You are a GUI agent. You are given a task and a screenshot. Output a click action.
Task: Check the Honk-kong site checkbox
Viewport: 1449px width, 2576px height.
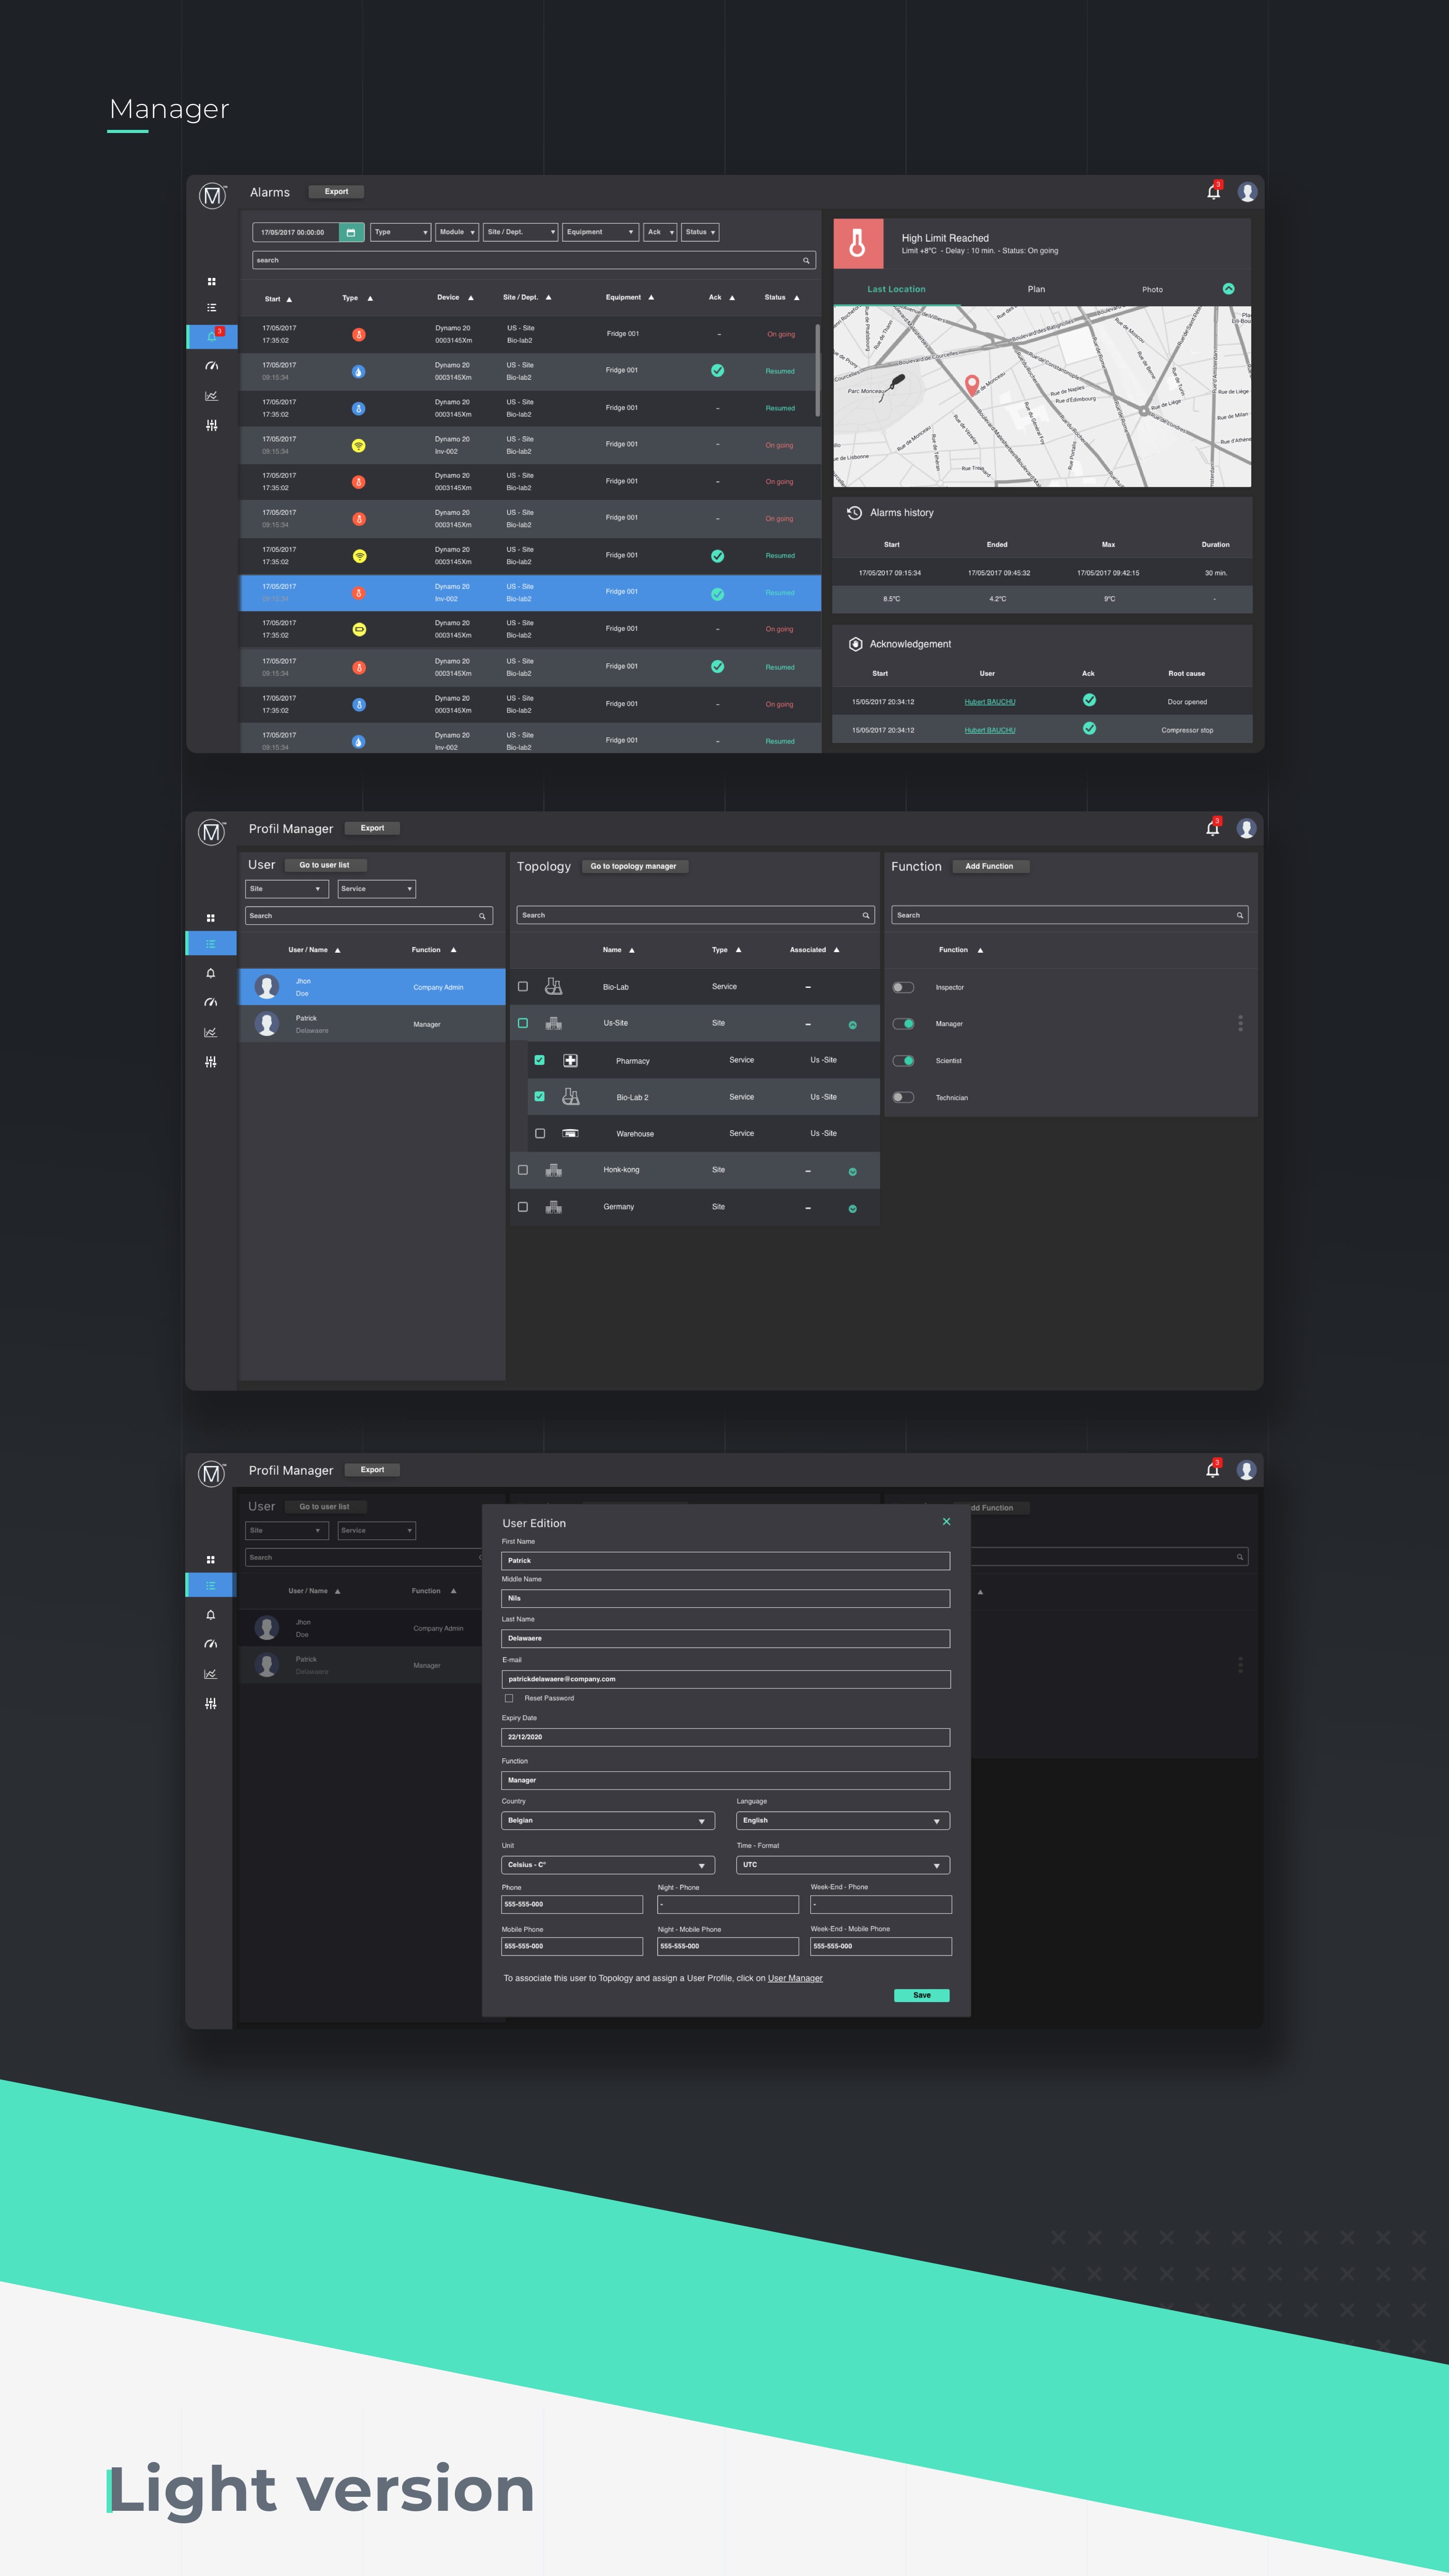523,1170
